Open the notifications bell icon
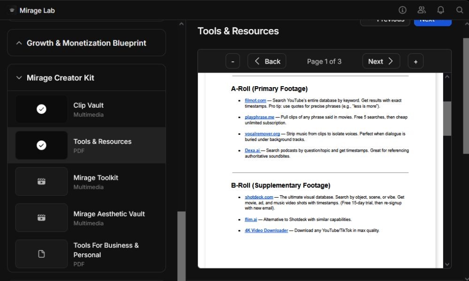 tap(440, 10)
